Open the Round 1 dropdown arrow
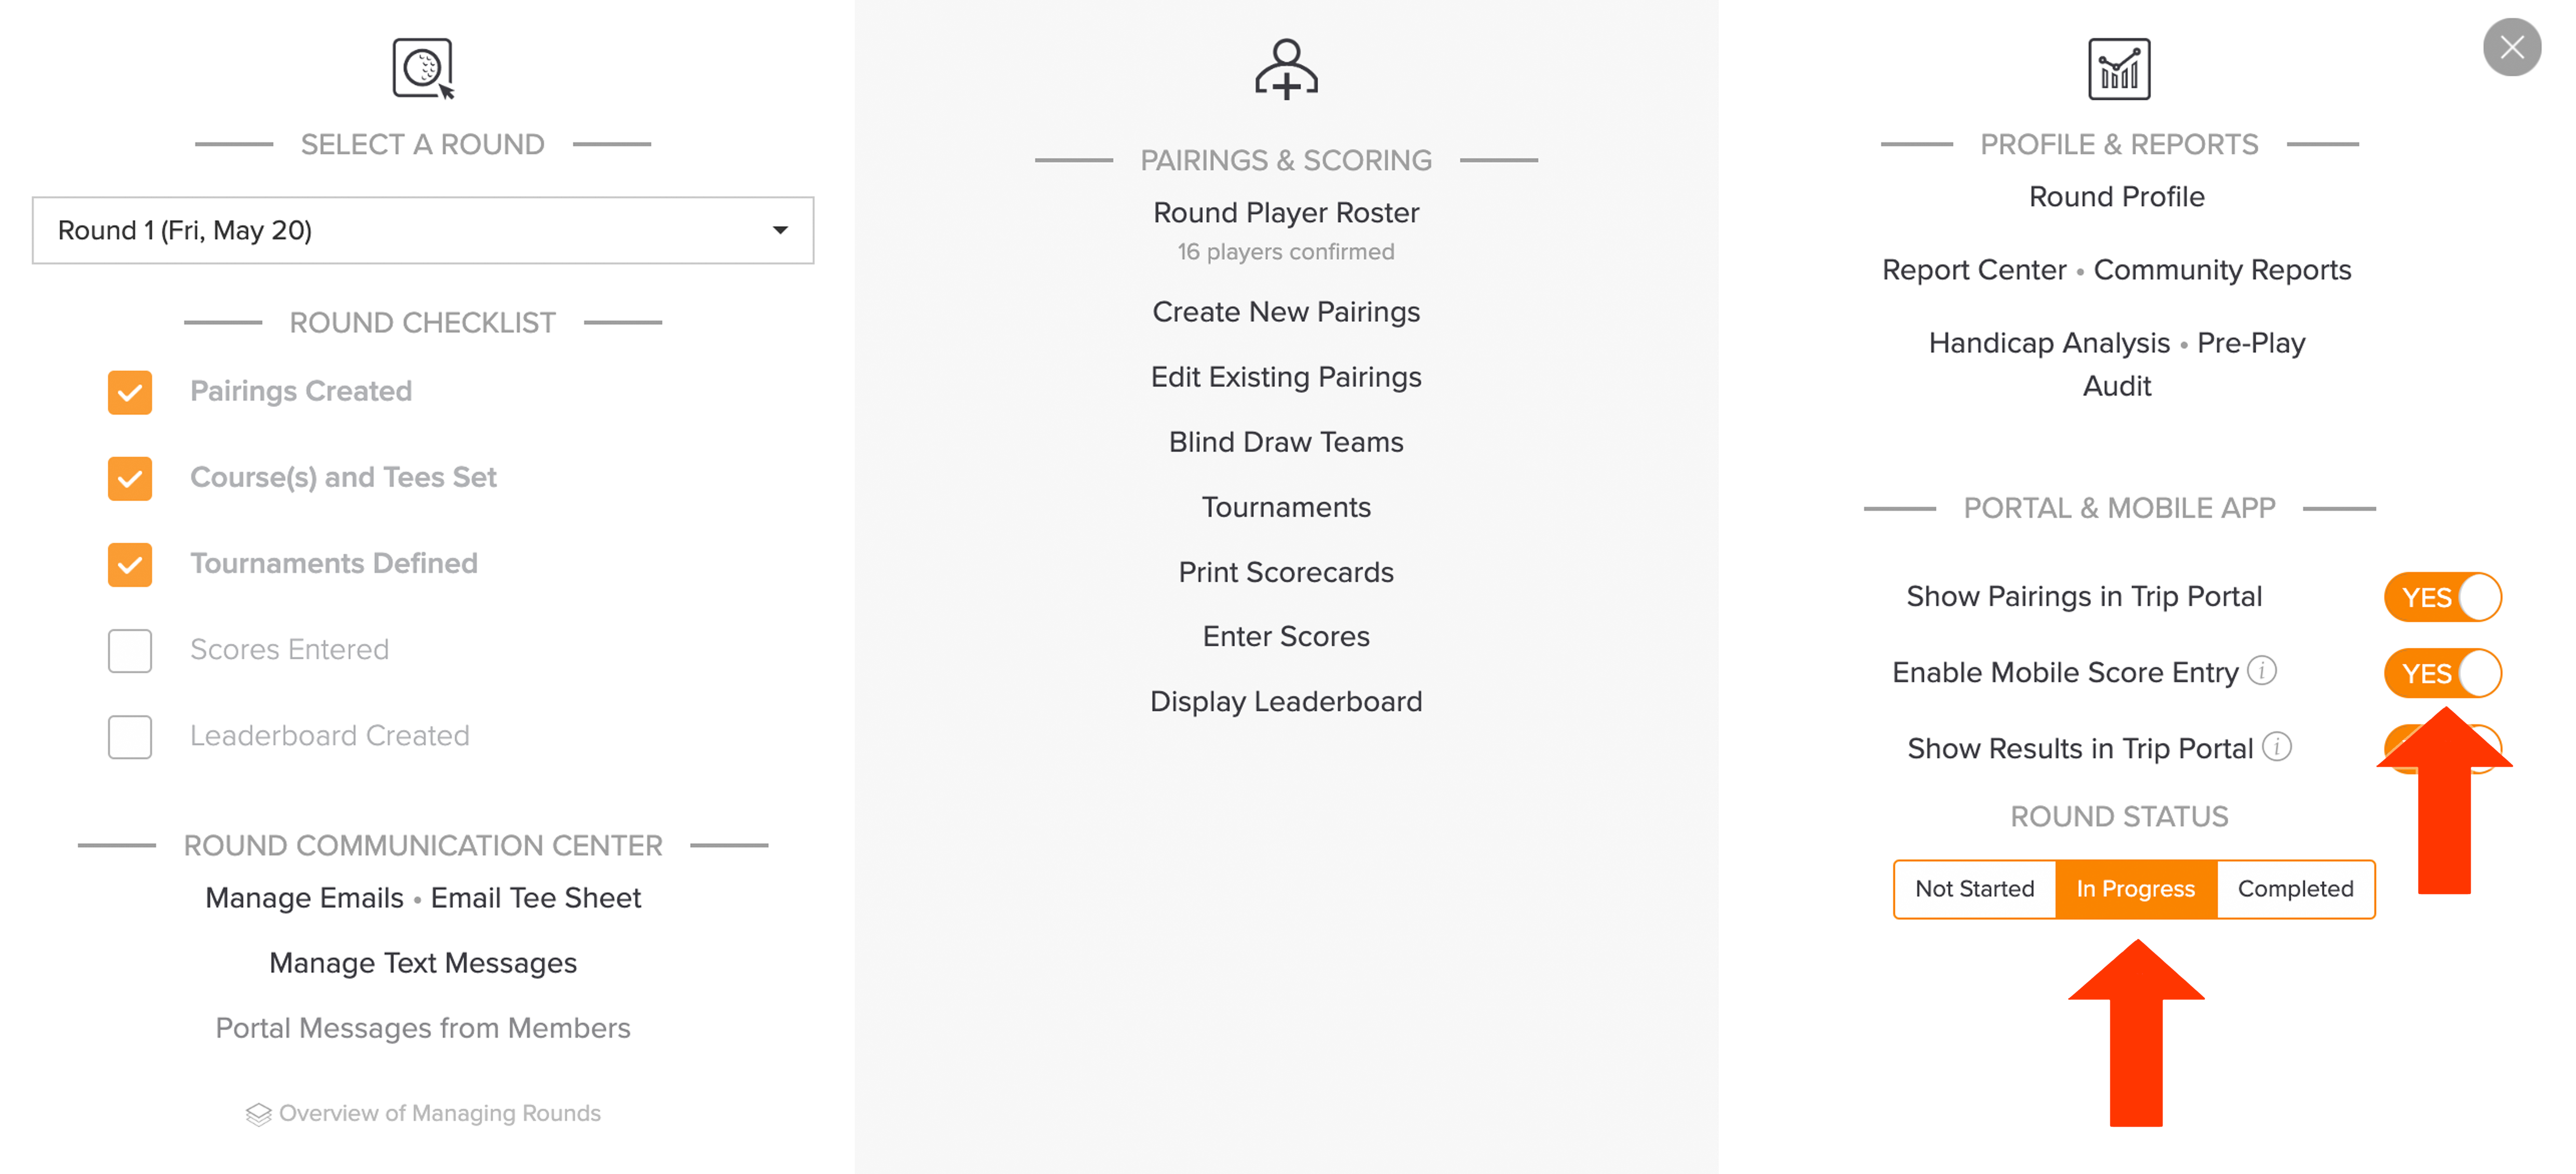Image resolution: width=2576 pixels, height=1174 pixels. click(x=780, y=231)
